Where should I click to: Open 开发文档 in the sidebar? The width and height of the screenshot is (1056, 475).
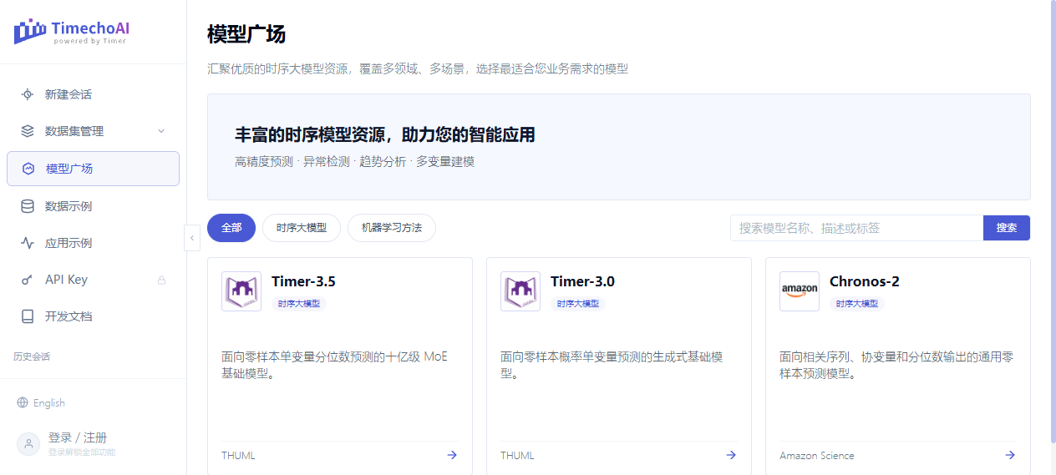click(93, 316)
